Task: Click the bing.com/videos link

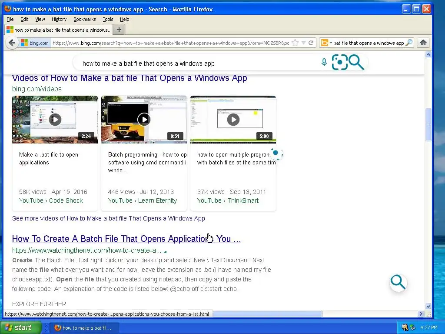Action: [x=37, y=89]
